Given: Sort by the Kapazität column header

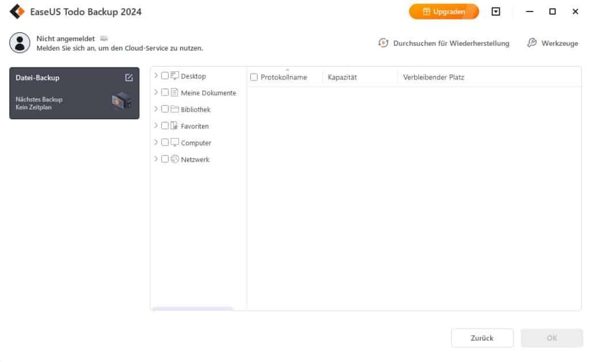Looking at the screenshot, I should click(342, 77).
